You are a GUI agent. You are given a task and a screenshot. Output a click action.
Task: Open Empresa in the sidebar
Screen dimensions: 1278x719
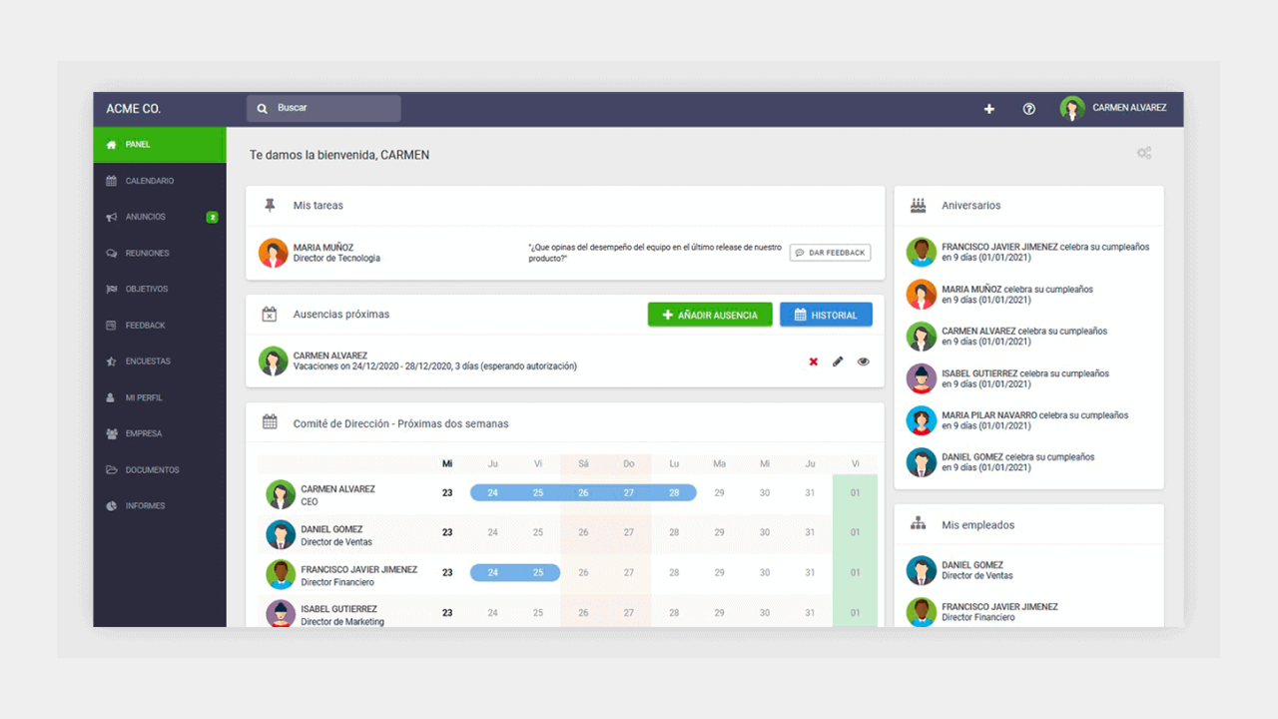[x=160, y=433]
